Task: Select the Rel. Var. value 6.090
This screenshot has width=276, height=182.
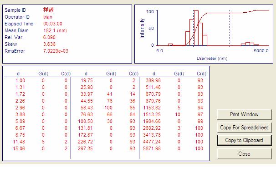Action: [49, 37]
